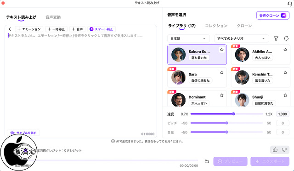
Task: Switch to the テキスト読み上げ tab
Action: [x=21, y=17]
